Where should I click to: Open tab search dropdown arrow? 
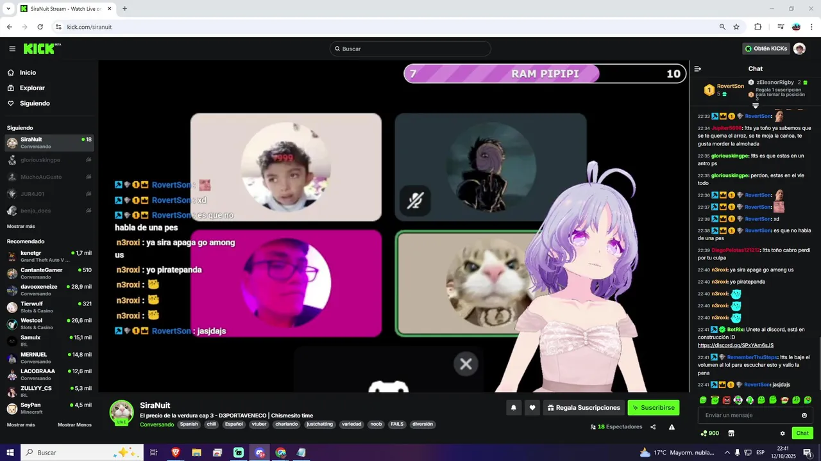(8, 9)
